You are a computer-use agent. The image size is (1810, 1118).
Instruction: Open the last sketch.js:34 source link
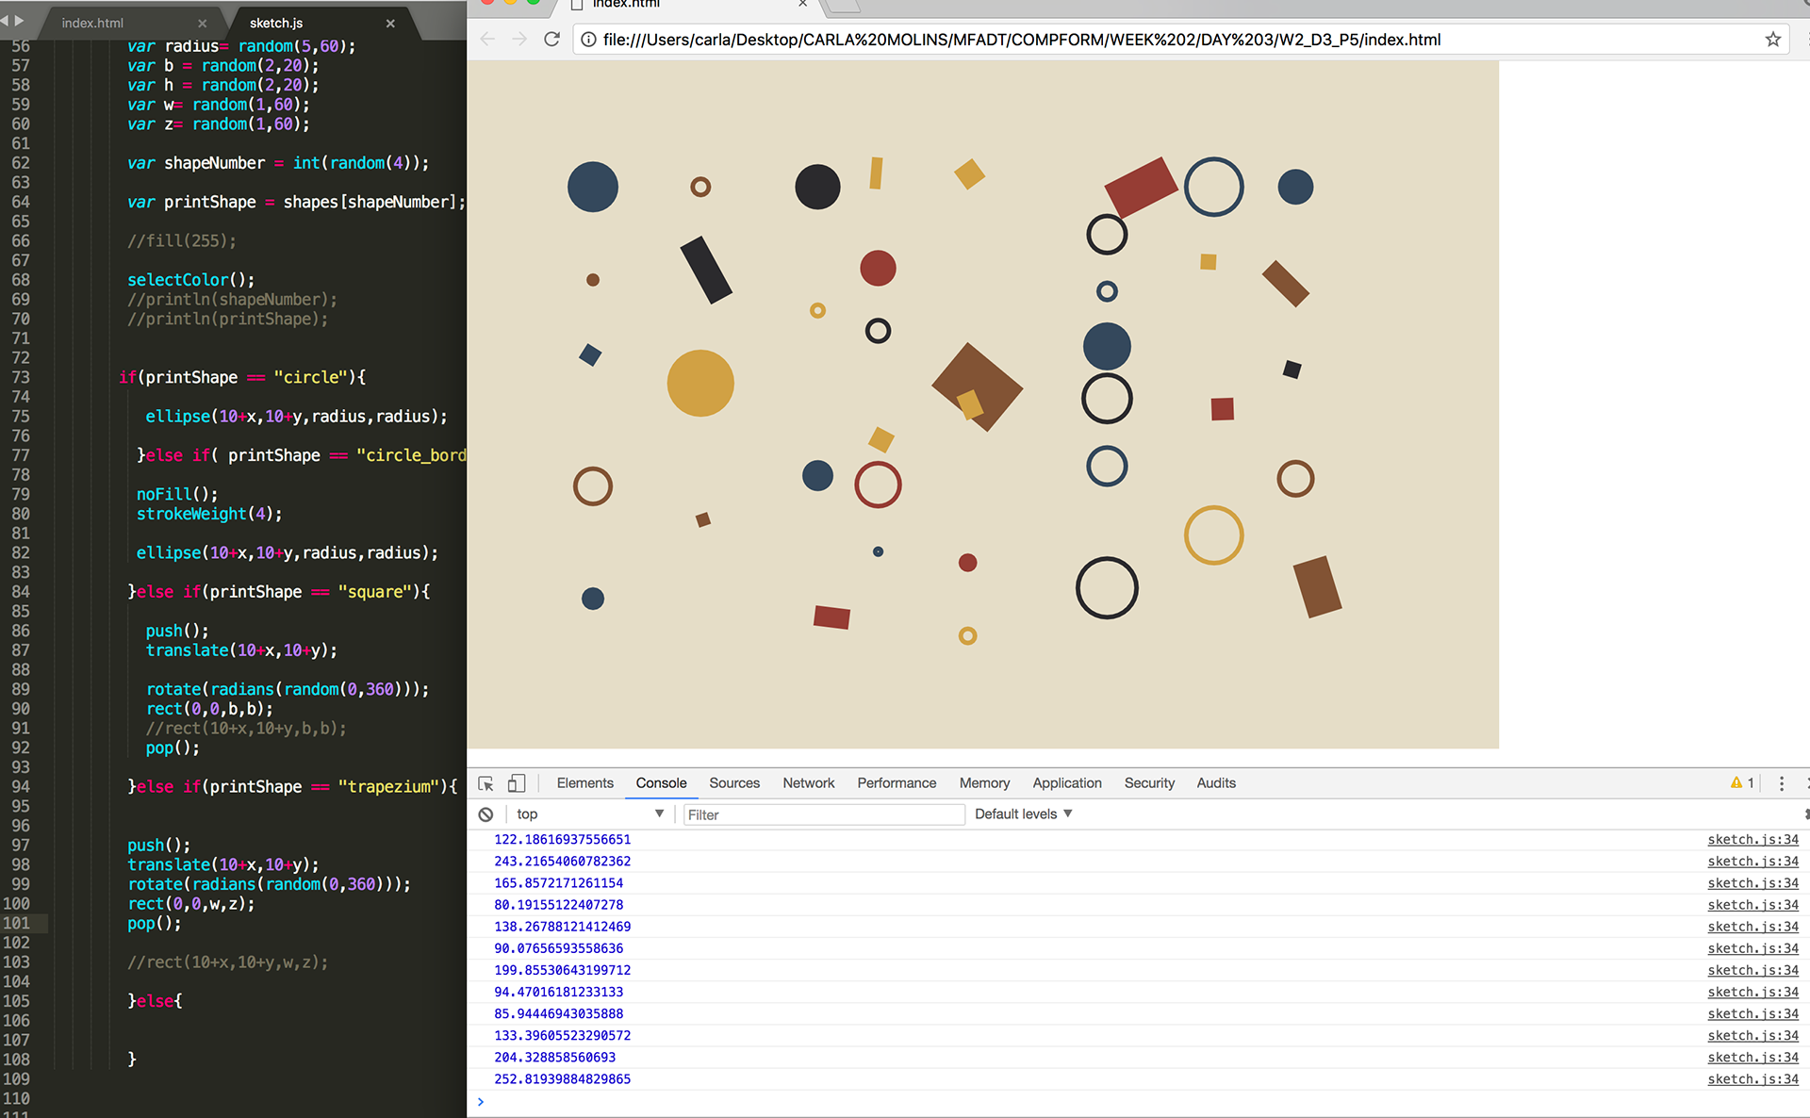click(1752, 1079)
